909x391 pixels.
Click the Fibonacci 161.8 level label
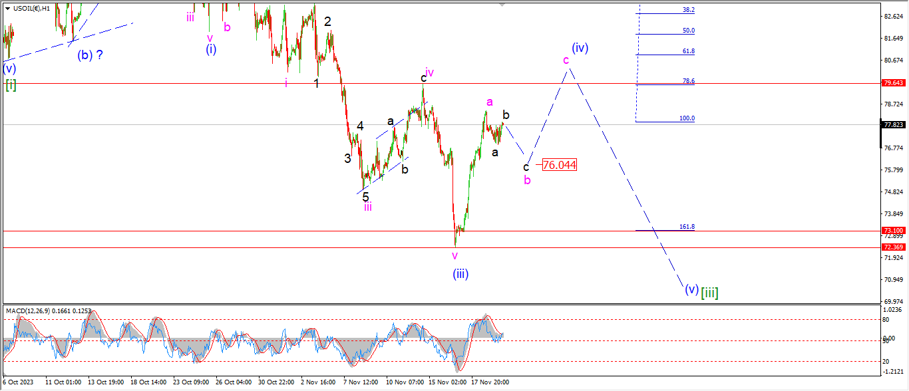[688, 227]
